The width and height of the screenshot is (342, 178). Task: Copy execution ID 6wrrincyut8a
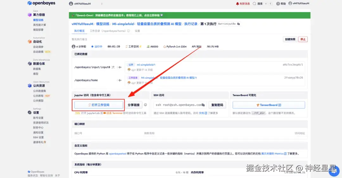pyautogui.click(x=238, y=24)
